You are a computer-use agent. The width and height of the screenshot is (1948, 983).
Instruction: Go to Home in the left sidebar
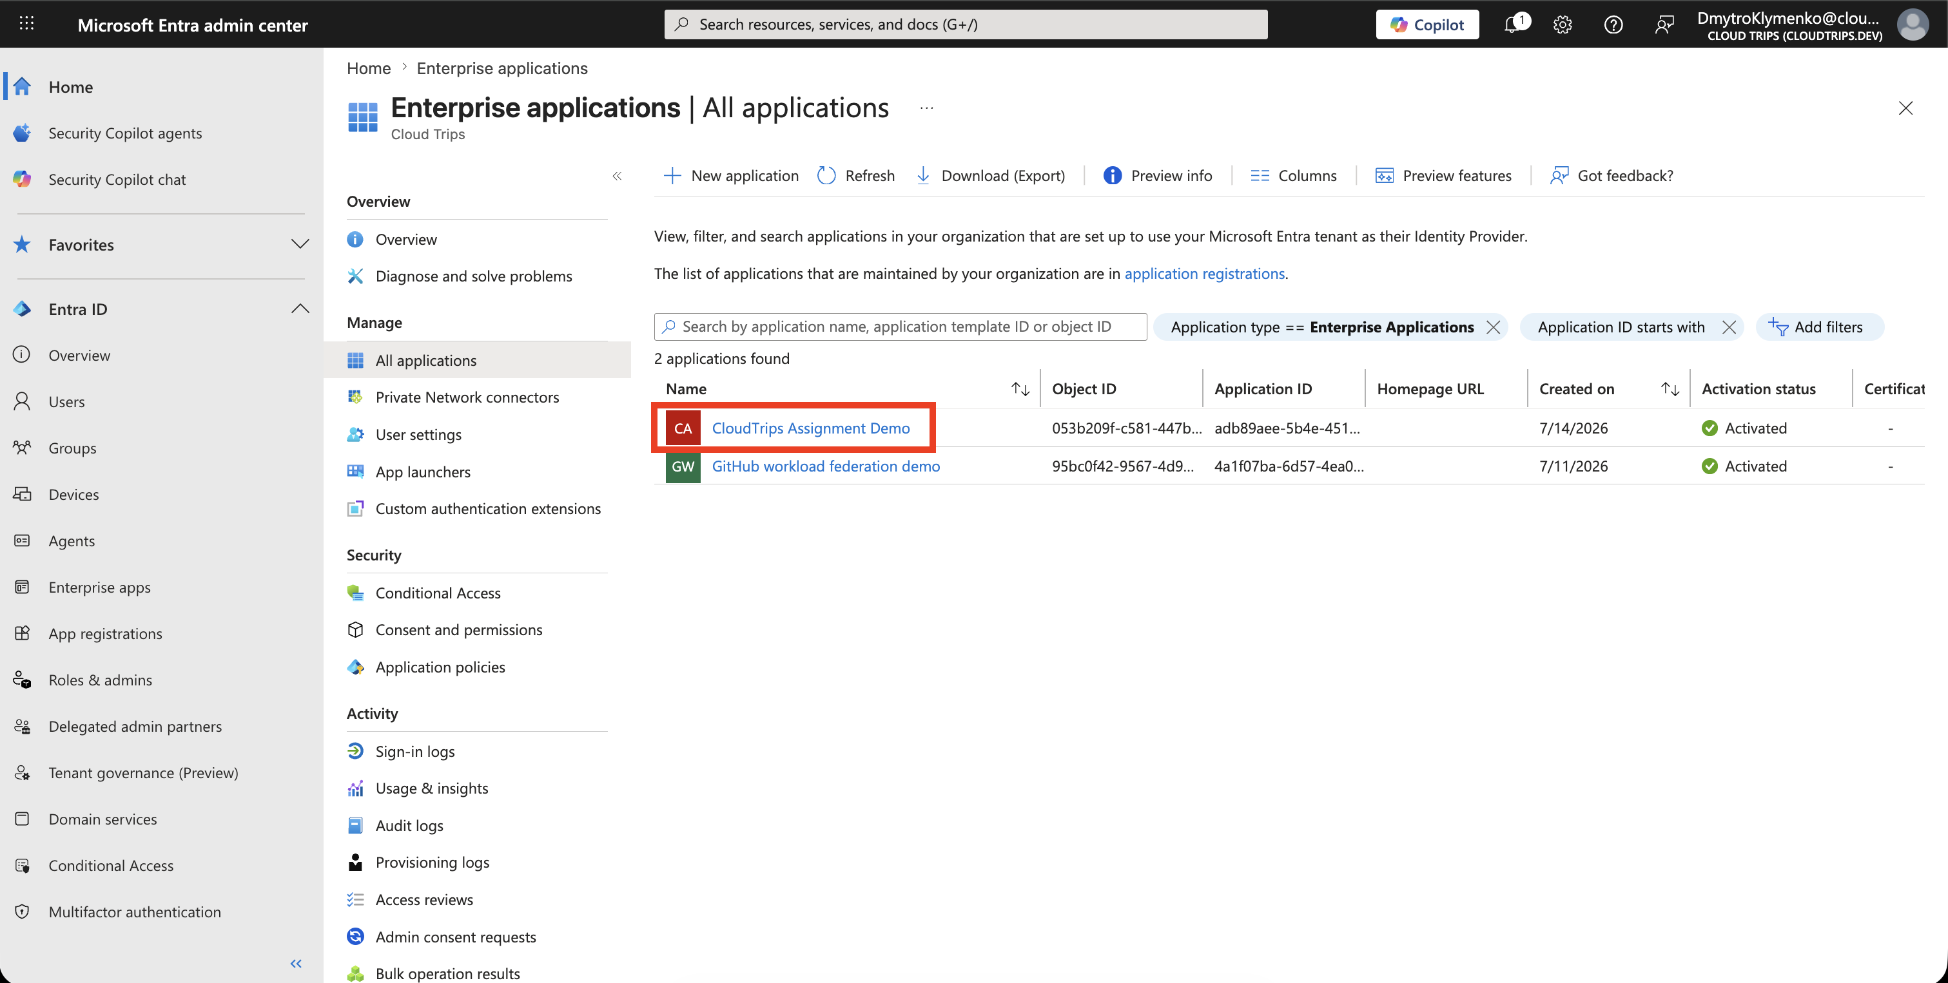70,86
